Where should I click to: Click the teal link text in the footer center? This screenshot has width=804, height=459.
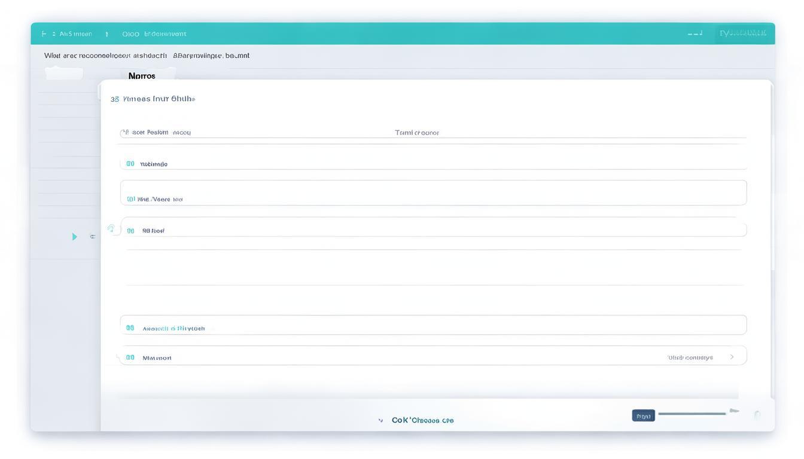tap(422, 420)
